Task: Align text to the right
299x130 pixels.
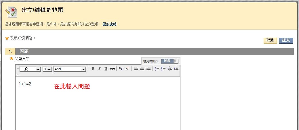Action: [148, 69]
